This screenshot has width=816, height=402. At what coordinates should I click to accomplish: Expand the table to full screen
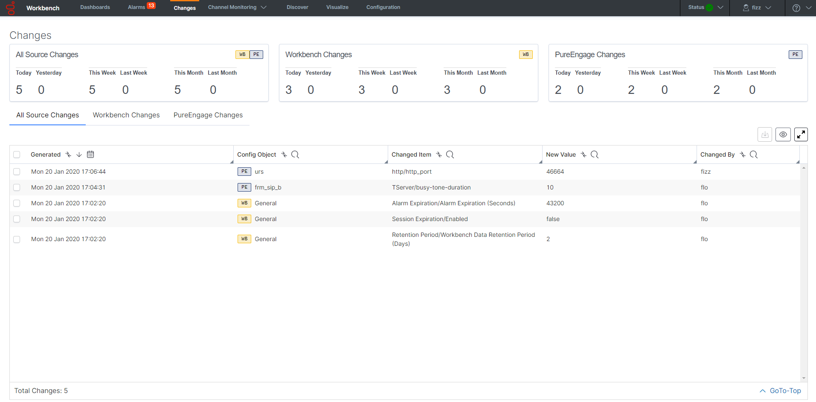(x=801, y=134)
